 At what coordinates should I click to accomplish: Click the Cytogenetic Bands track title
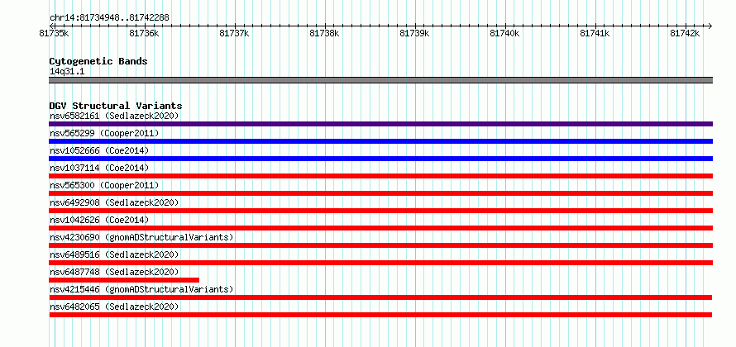point(98,61)
